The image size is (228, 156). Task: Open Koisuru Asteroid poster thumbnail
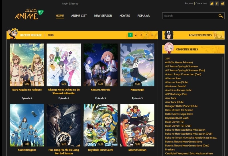click(100, 65)
